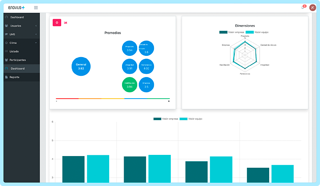Expand the Usuarios submenu arrow

click(36, 26)
